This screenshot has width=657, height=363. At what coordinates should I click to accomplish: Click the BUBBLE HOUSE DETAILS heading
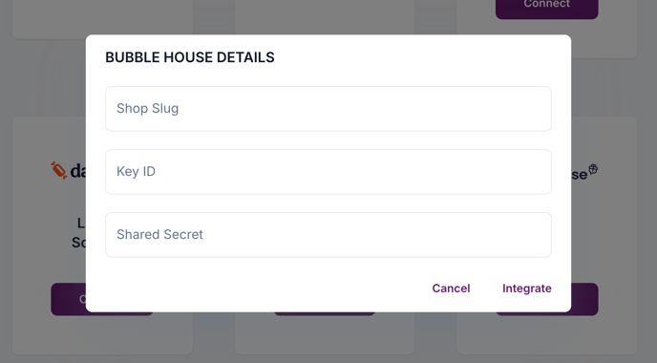click(x=190, y=57)
